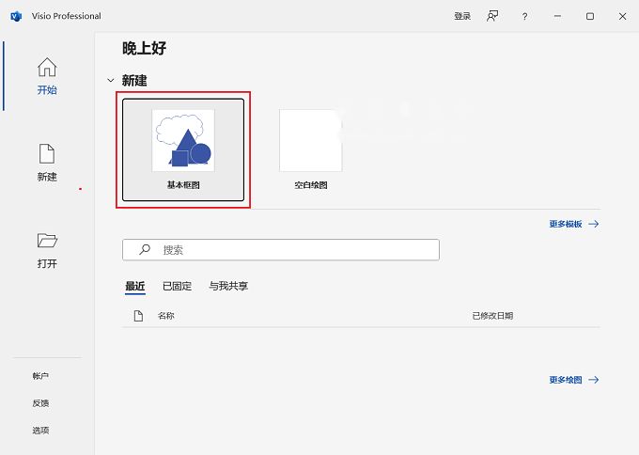Open help with the question mark icon
The image size is (639, 455).
pyautogui.click(x=524, y=16)
